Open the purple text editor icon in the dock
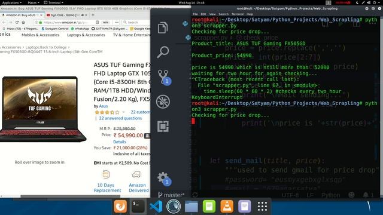 click(245, 207)
